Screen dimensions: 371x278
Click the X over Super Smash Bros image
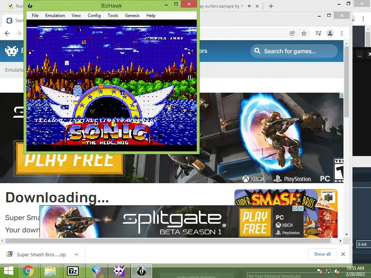[x=299, y=200]
